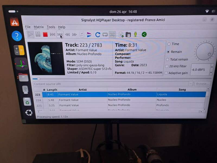Increase volume with the dBFS up arrow
Screen dimensions: 217x163
[212, 67]
